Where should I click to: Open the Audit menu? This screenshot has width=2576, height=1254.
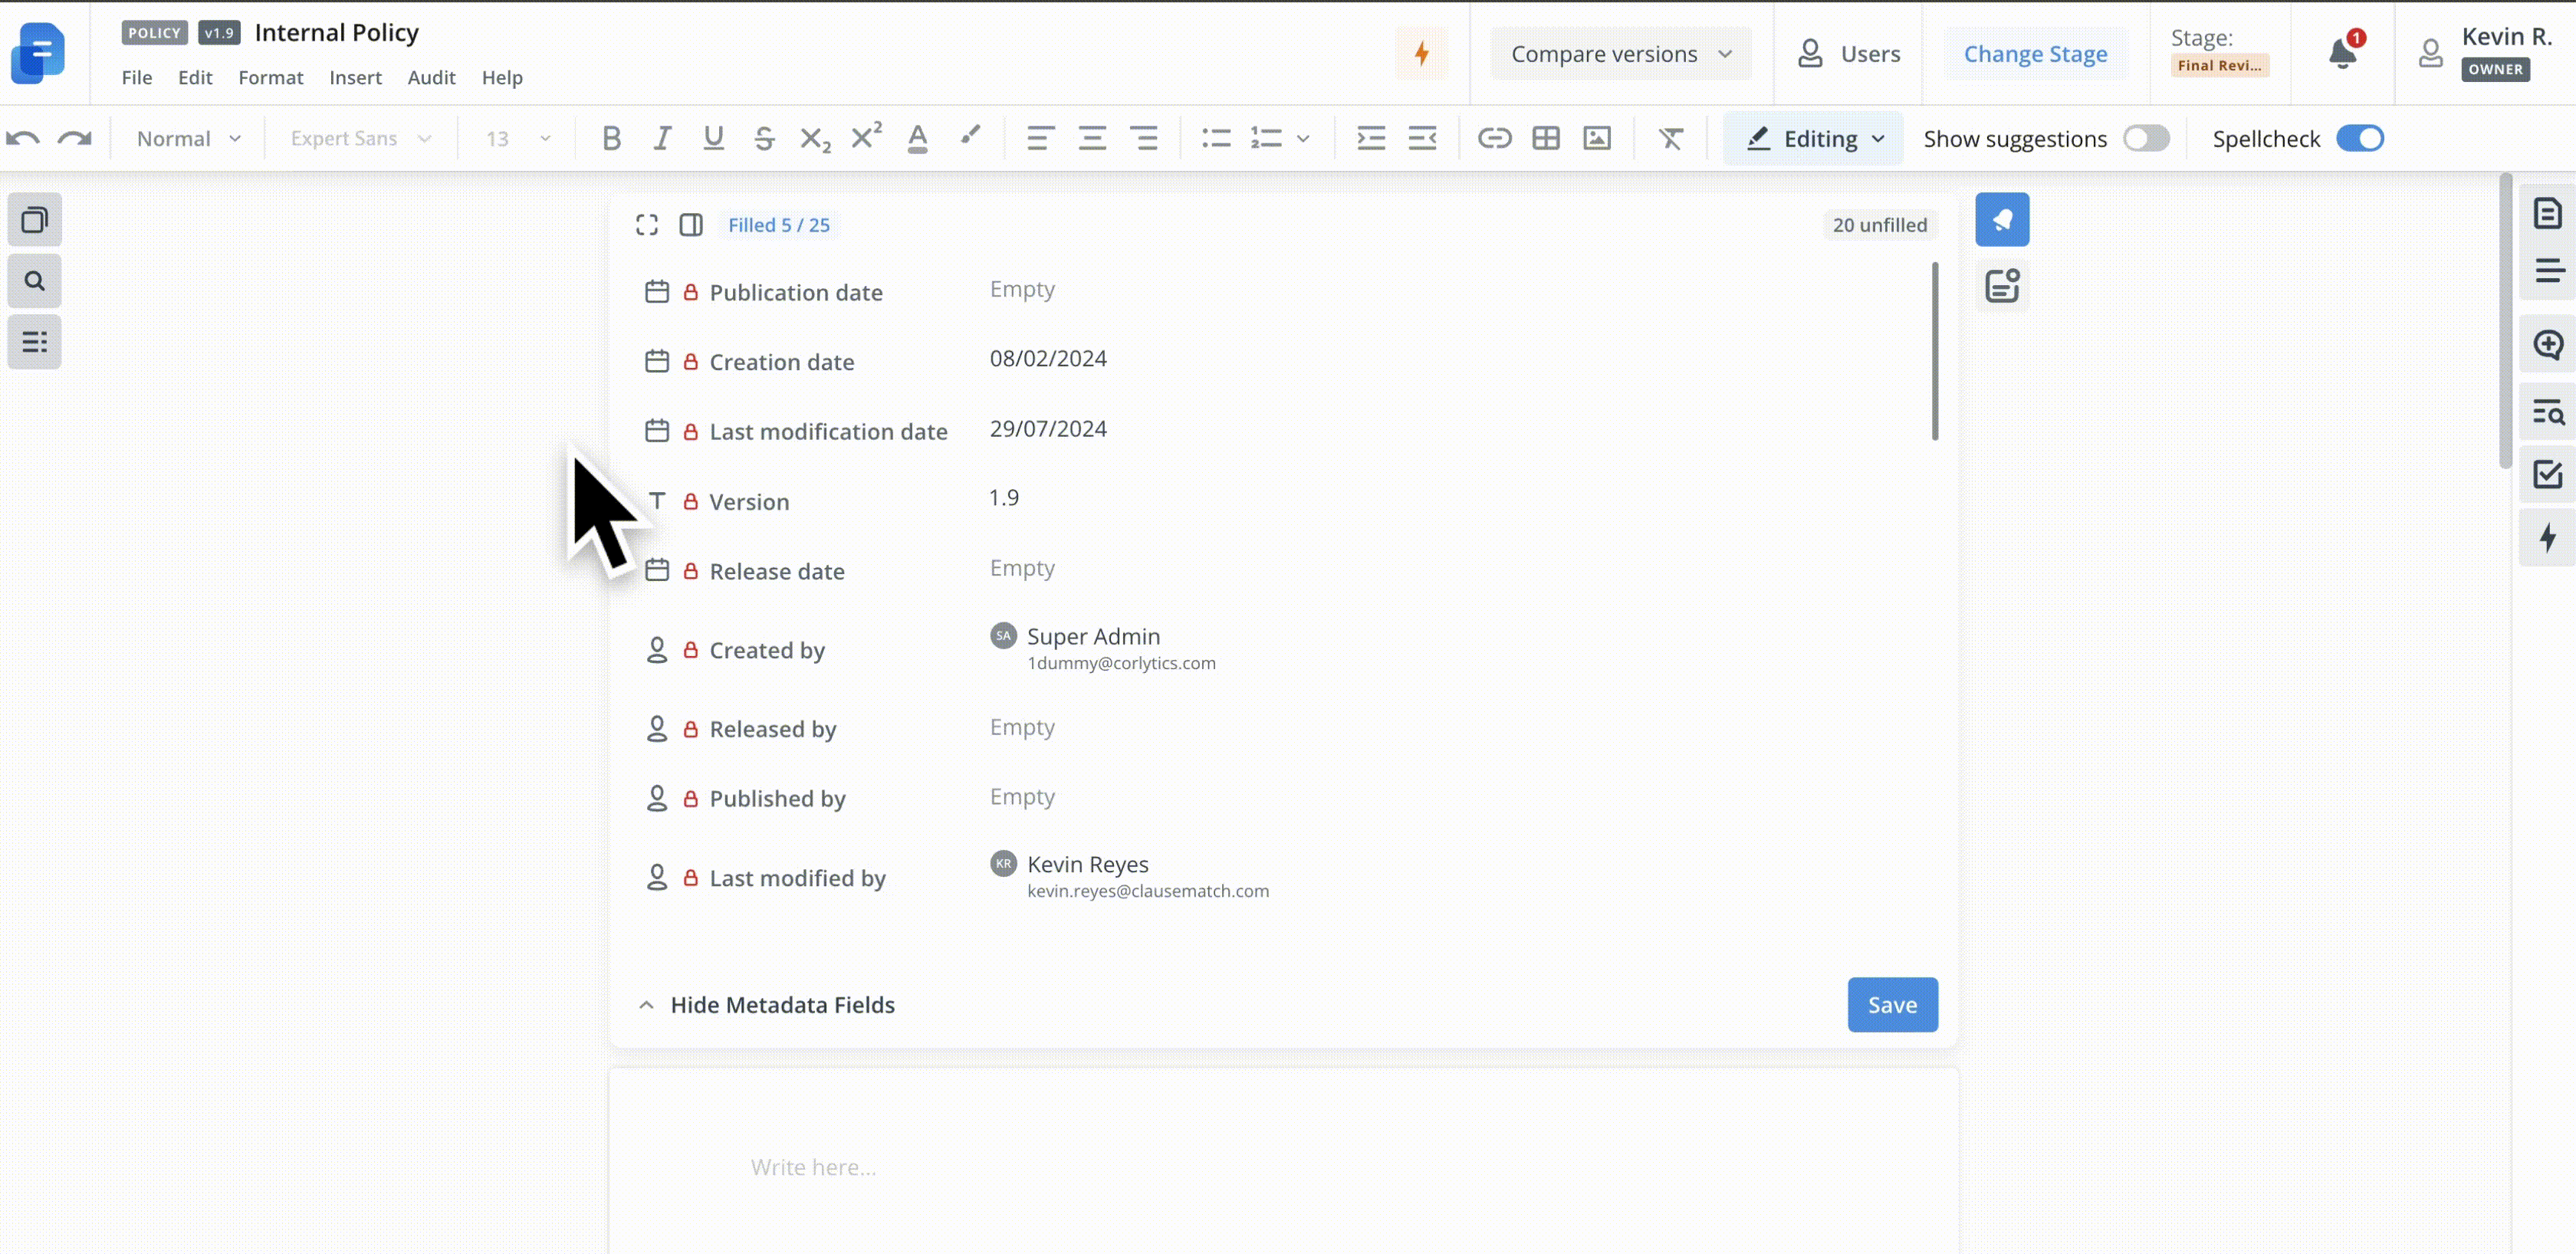coord(431,77)
